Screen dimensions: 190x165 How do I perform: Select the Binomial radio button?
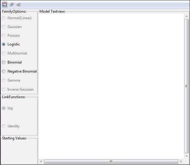pyautogui.click(x=12, y=62)
